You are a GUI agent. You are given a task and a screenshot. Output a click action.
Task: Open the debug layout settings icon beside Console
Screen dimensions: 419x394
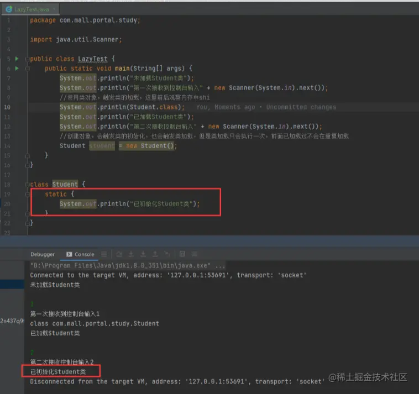click(x=104, y=254)
